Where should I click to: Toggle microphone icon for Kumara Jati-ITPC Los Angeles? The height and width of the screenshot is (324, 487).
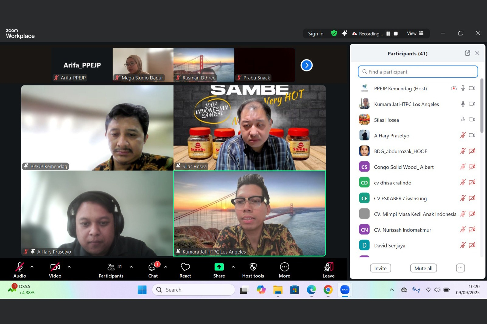coord(463,104)
